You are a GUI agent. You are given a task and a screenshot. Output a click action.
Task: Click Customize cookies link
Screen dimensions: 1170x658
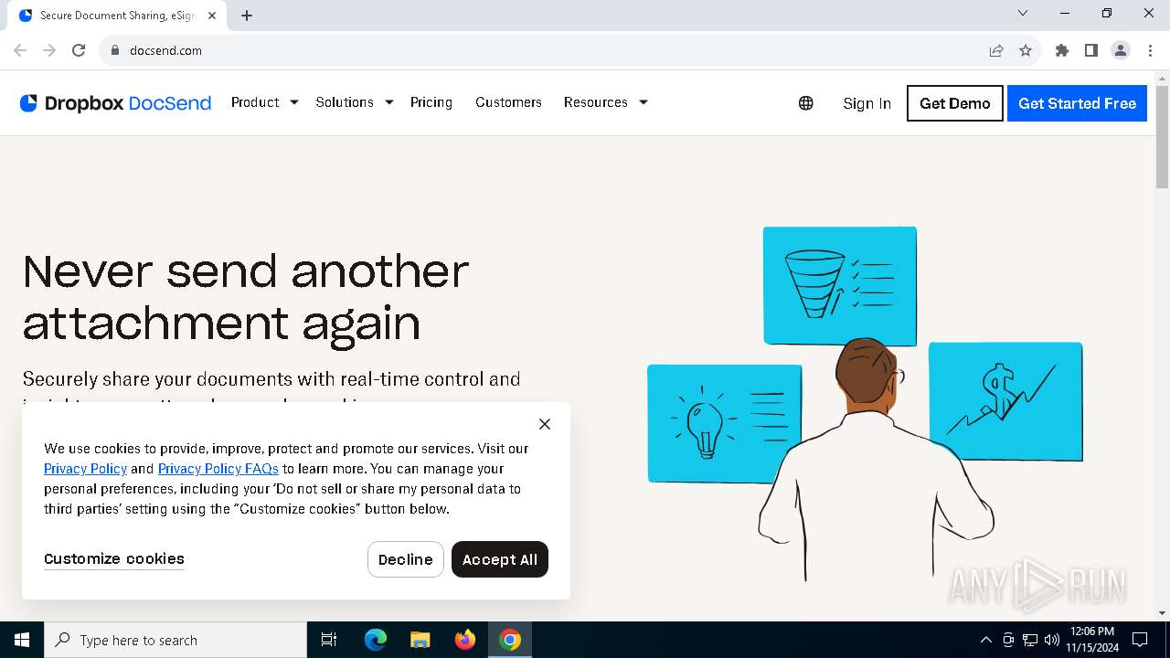click(x=114, y=559)
